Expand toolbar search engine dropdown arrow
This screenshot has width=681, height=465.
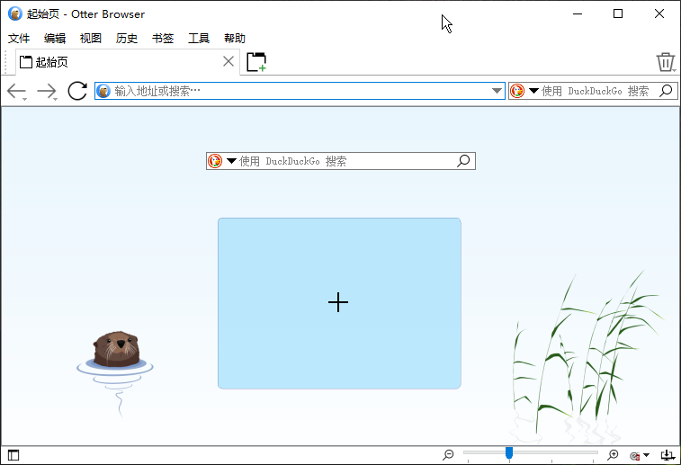[533, 91]
